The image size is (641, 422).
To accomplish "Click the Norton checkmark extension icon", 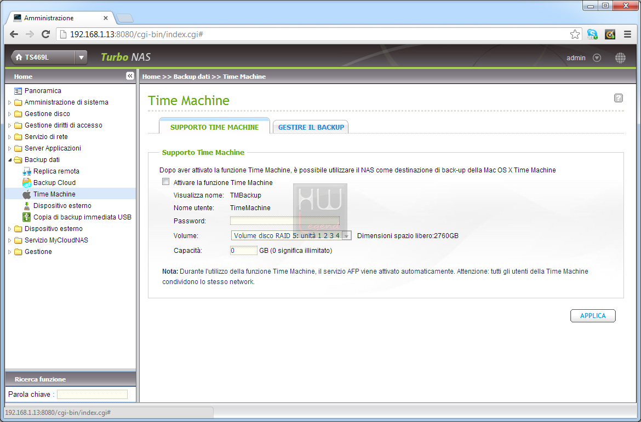I will [610, 34].
